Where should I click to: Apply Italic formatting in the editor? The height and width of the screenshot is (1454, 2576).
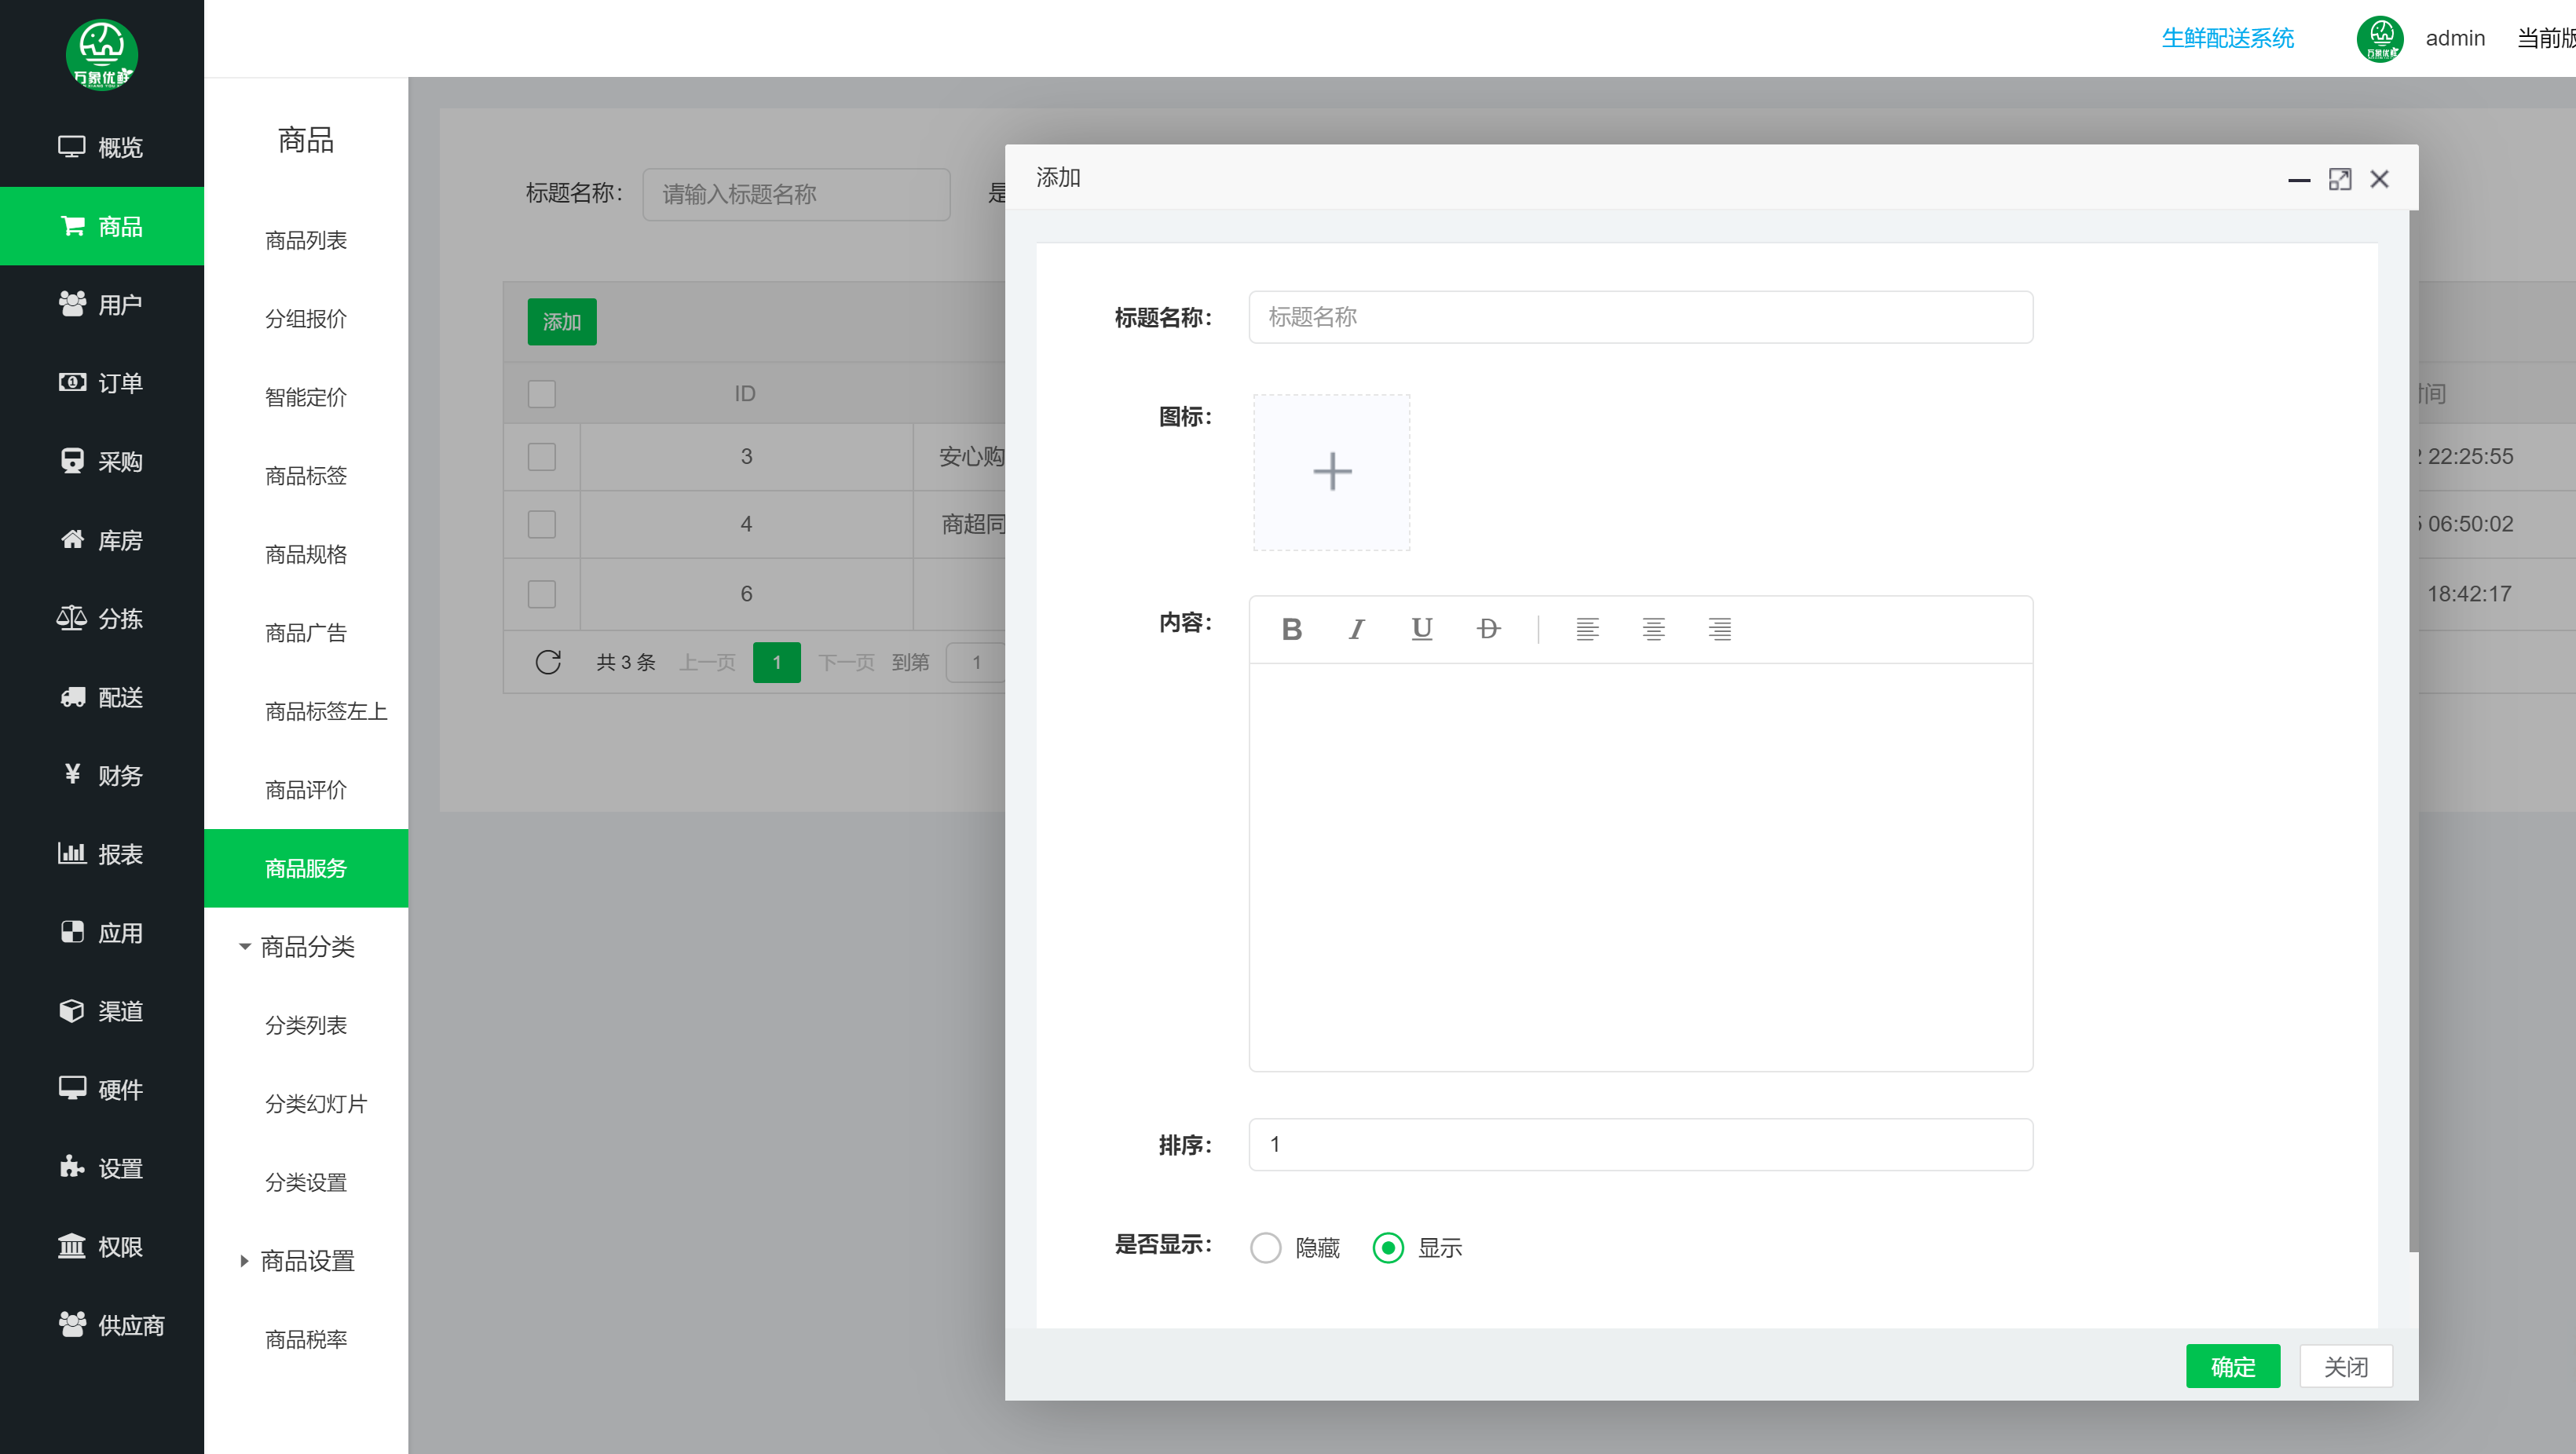[1357, 629]
